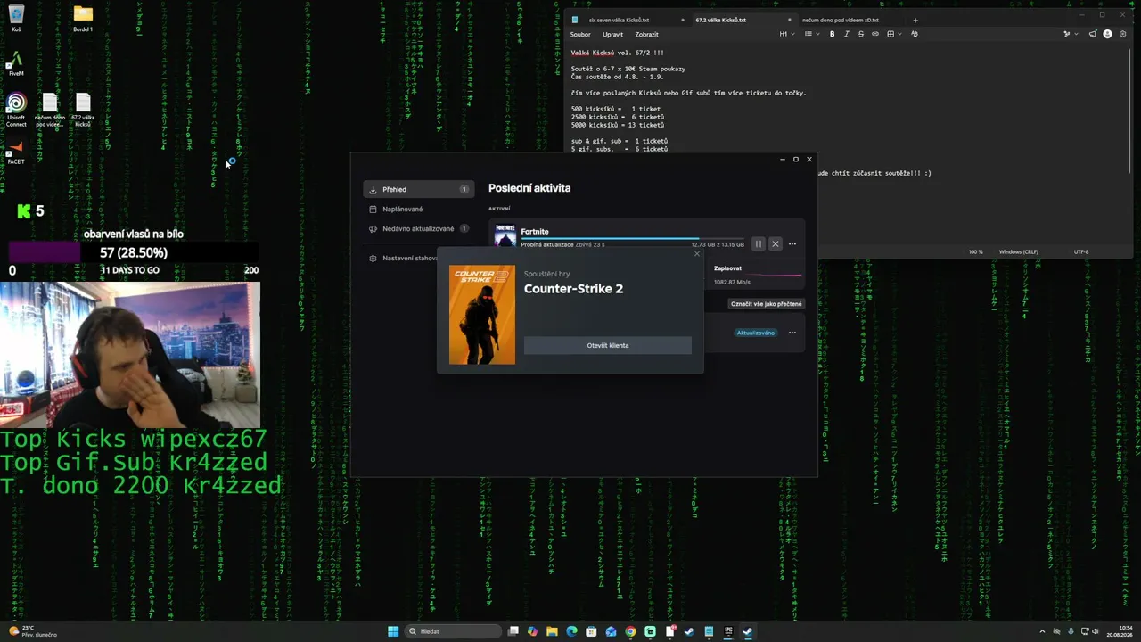Viewport: 1141px width, 642px height.
Task: Toggle italic formatting in Notepad
Action: (847, 34)
